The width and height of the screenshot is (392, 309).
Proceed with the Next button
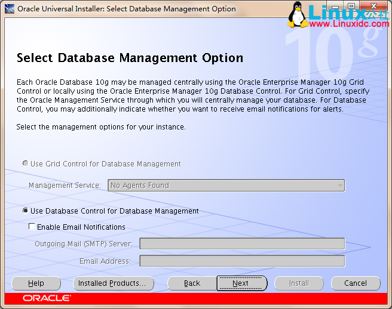(242, 283)
